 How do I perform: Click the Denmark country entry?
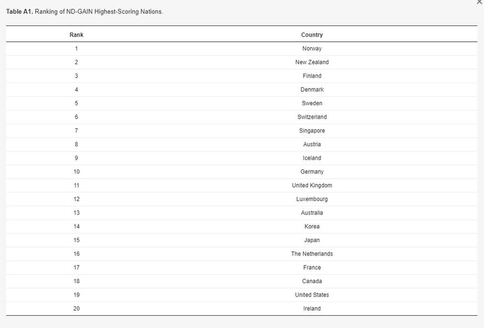point(312,90)
